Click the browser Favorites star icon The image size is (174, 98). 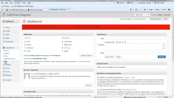2,6
